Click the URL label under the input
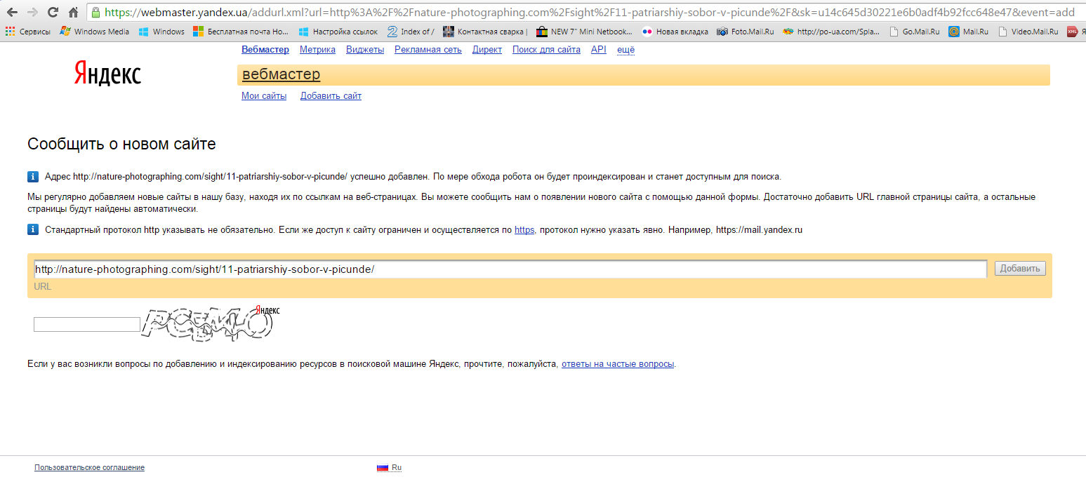Viewport: 1086px width, 503px height. [43, 286]
